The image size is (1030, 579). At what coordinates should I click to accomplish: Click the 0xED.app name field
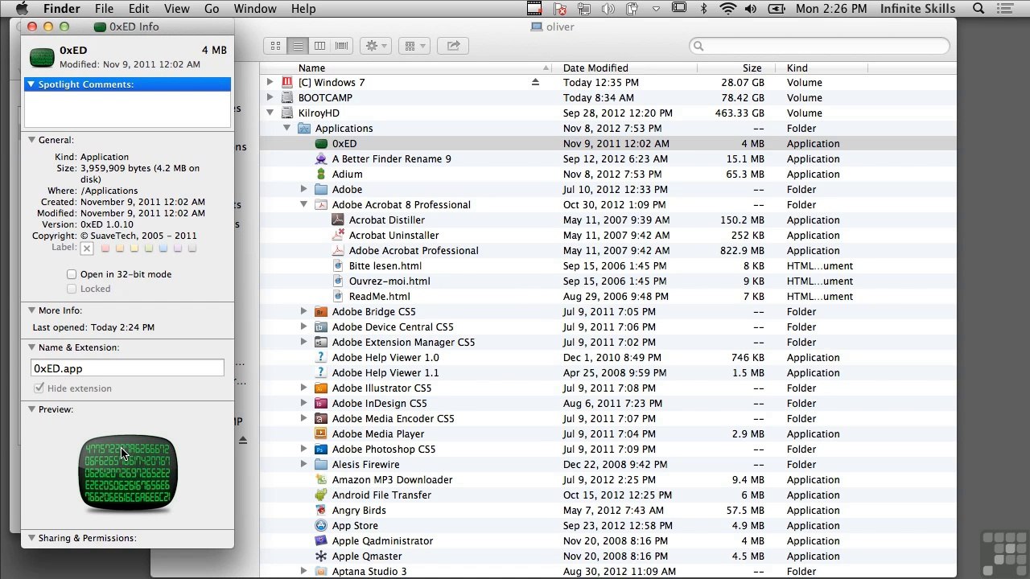click(x=127, y=368)
